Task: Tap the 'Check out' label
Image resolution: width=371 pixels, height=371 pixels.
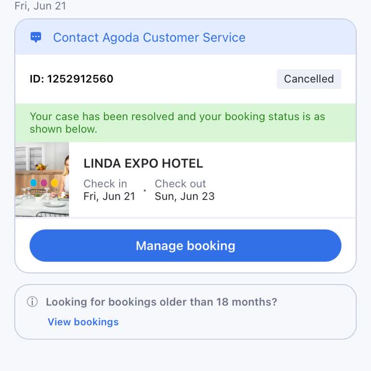Action: click(x=180, y=184)
